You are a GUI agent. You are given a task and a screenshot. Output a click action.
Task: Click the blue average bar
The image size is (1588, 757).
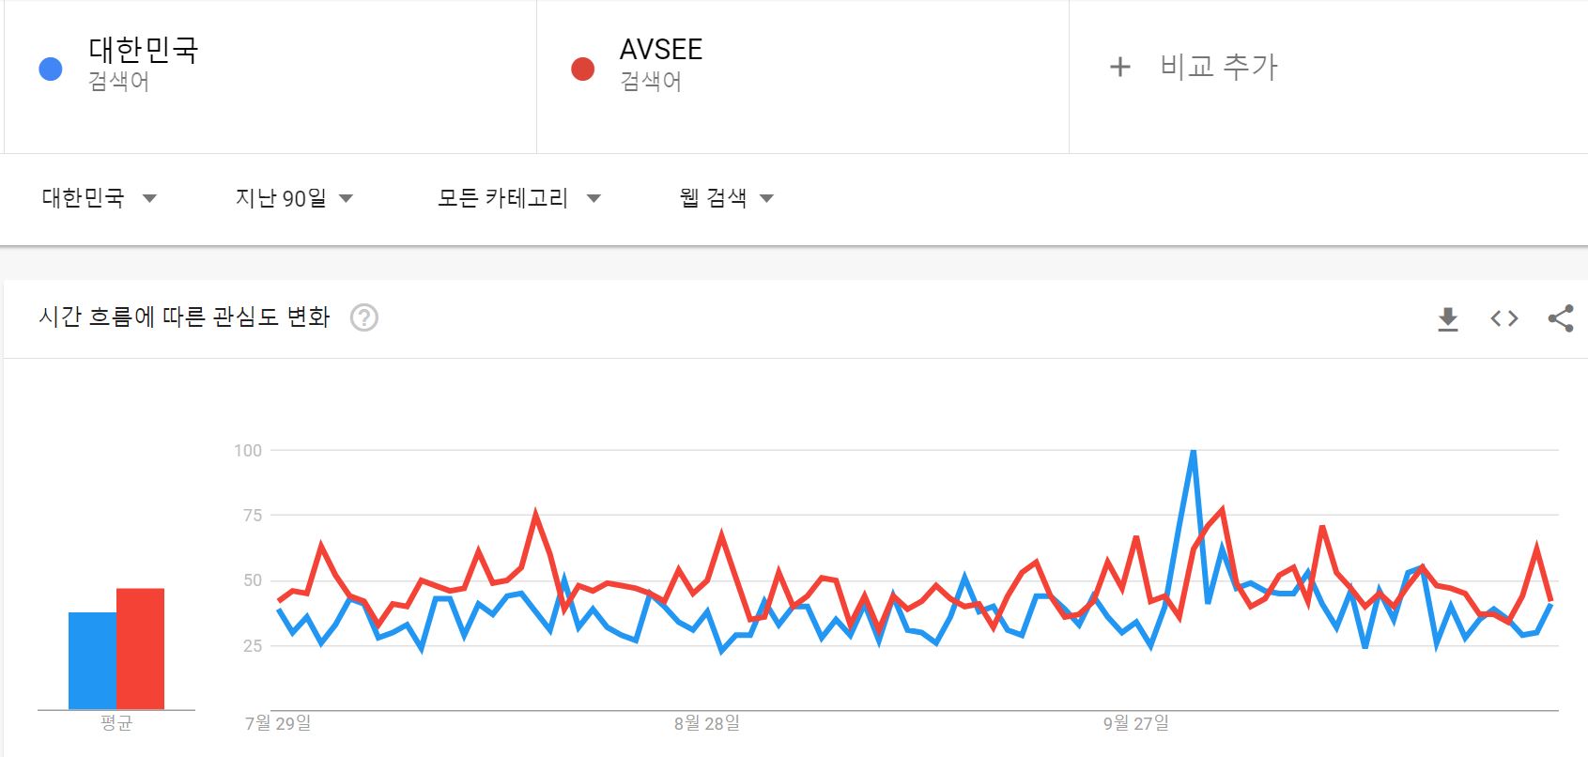(x=92, y=661)
